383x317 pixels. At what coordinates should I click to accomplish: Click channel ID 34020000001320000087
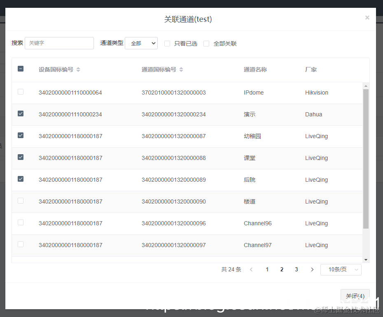pos(174,136)
